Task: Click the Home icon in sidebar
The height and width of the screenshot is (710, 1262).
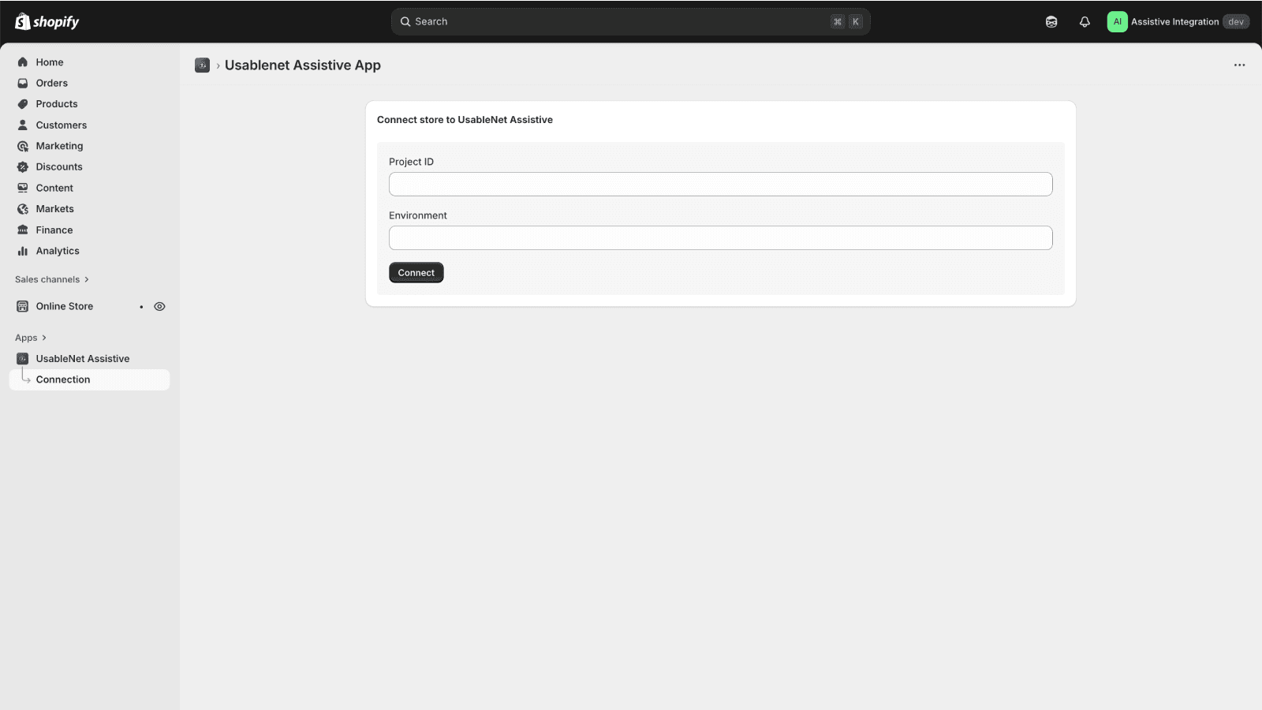Action: pos(23,62)
